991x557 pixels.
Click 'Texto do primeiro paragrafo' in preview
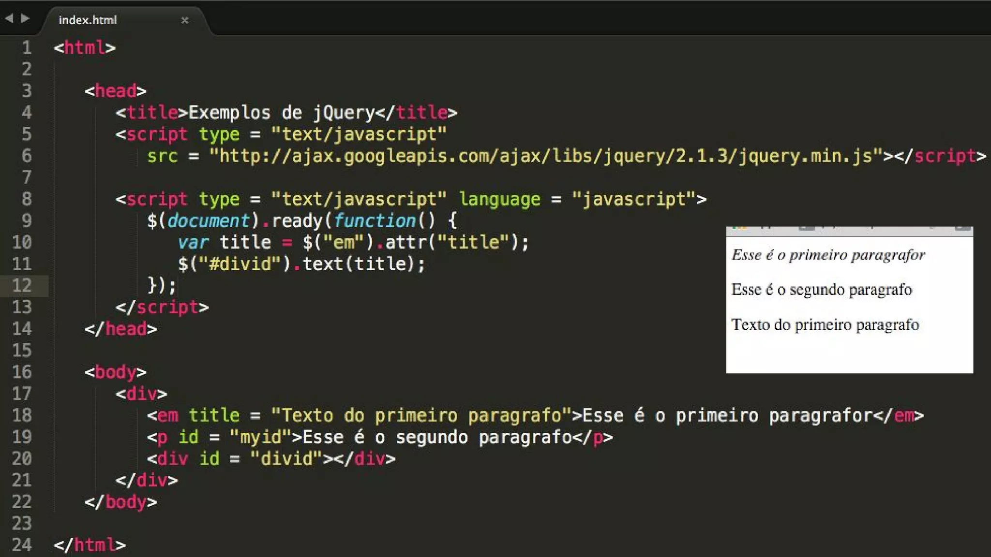(x=825, y=324)
